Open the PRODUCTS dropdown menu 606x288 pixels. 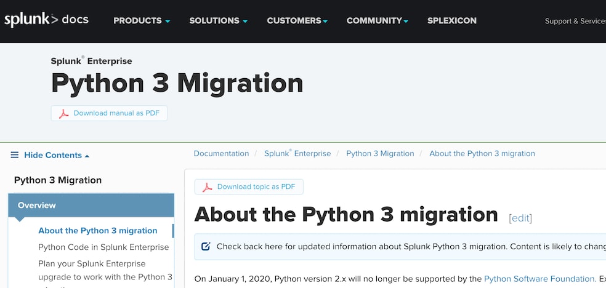(142, 21)
